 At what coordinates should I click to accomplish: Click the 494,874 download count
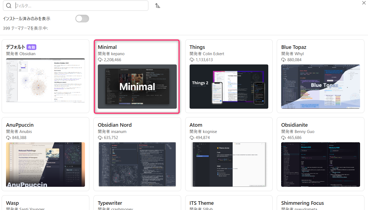point(203,138)
